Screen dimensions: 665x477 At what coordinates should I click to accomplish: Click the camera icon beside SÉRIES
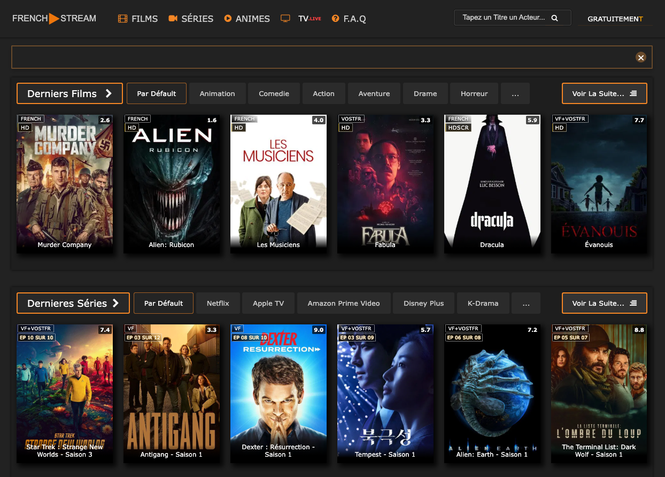coord(173,19)
